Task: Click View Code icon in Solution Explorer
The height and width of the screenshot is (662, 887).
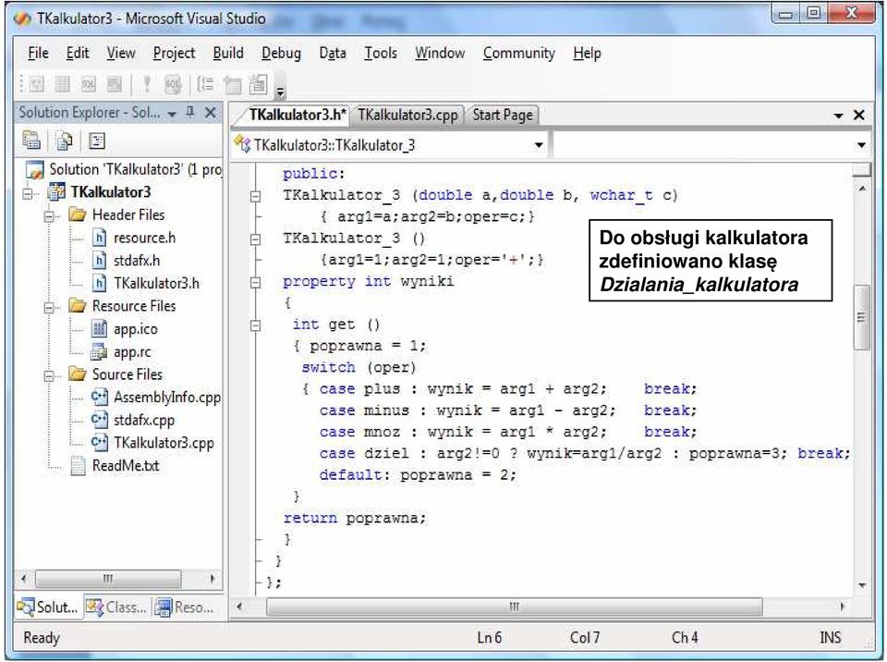Action: [x=97, y=141]
